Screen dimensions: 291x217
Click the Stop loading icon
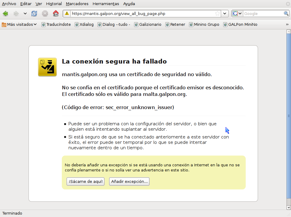click(x=45, y=13)
